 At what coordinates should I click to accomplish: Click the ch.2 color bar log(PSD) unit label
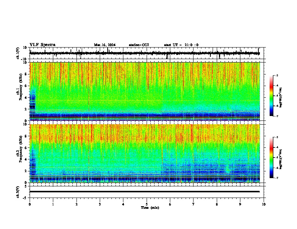tap(281, 159)
